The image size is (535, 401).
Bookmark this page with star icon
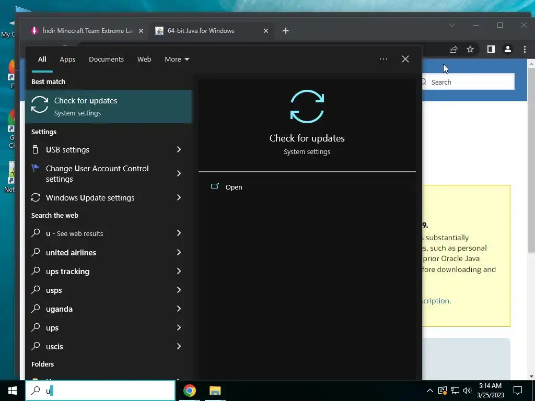point(470,50)
